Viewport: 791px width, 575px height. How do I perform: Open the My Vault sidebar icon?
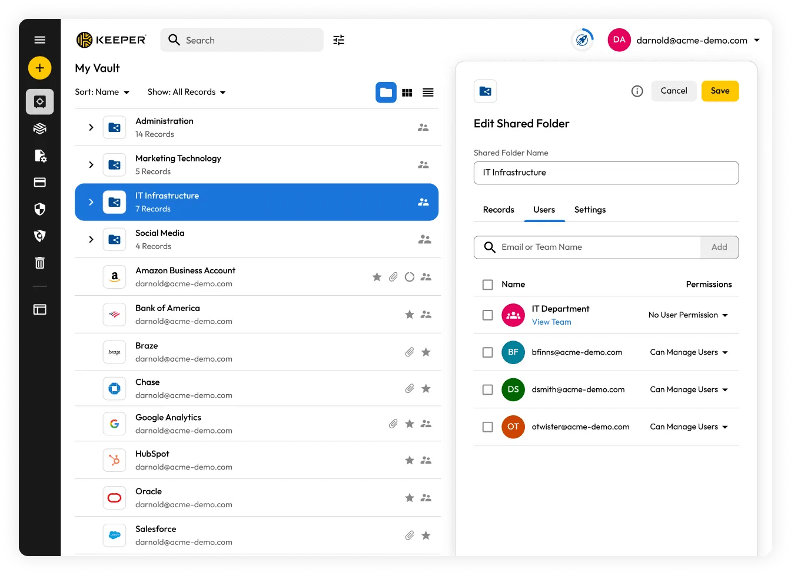(x=39, y=102)
